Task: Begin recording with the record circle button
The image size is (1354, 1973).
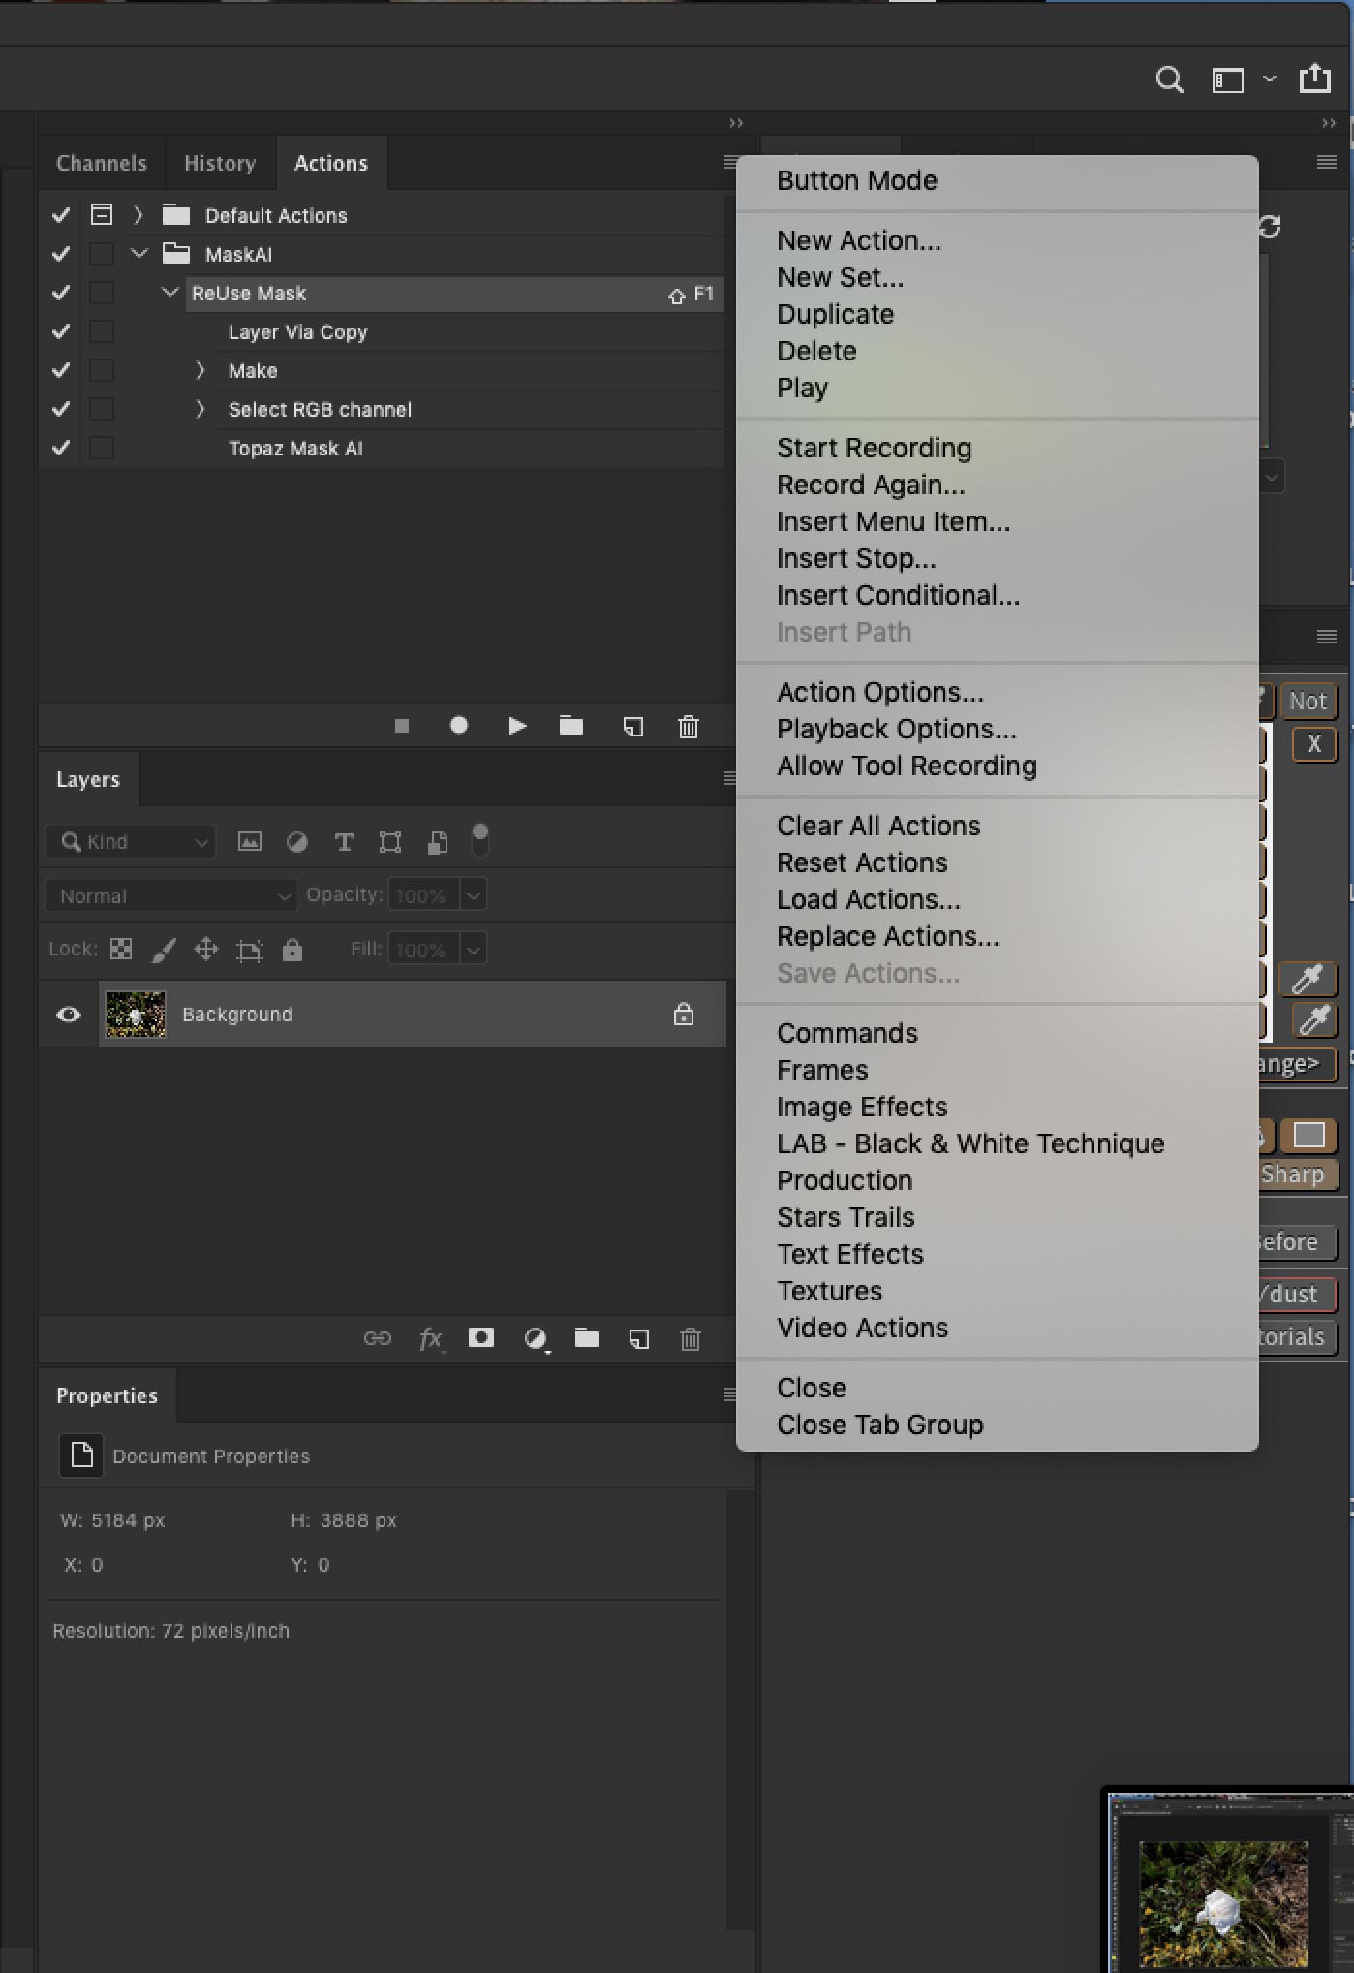Action: click(x=459, y=725)
